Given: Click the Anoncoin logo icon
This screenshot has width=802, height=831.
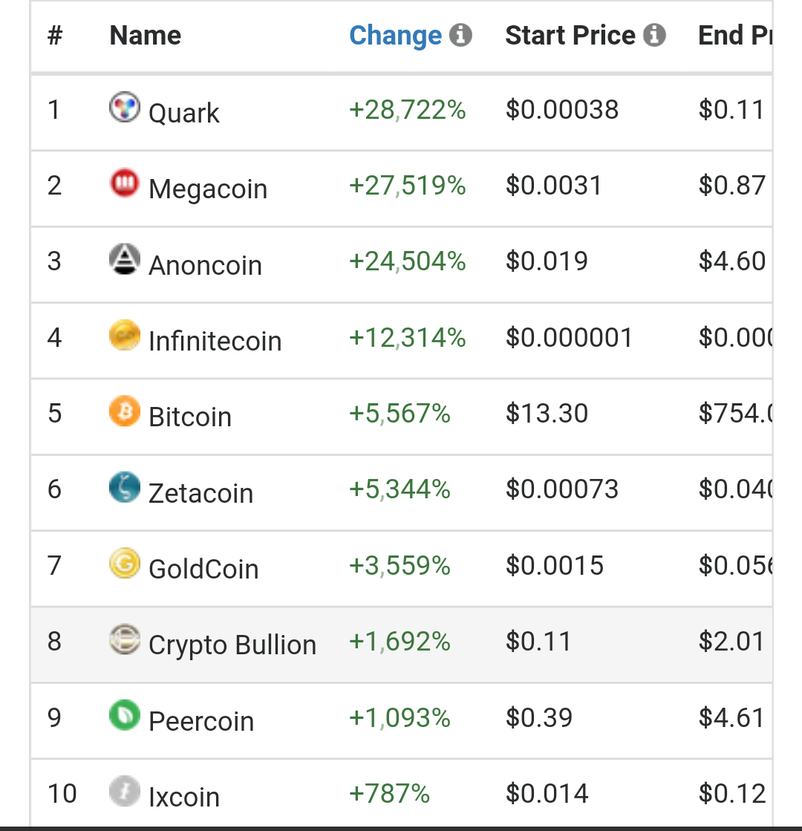Looking at the screenshot, I should 124,259.
